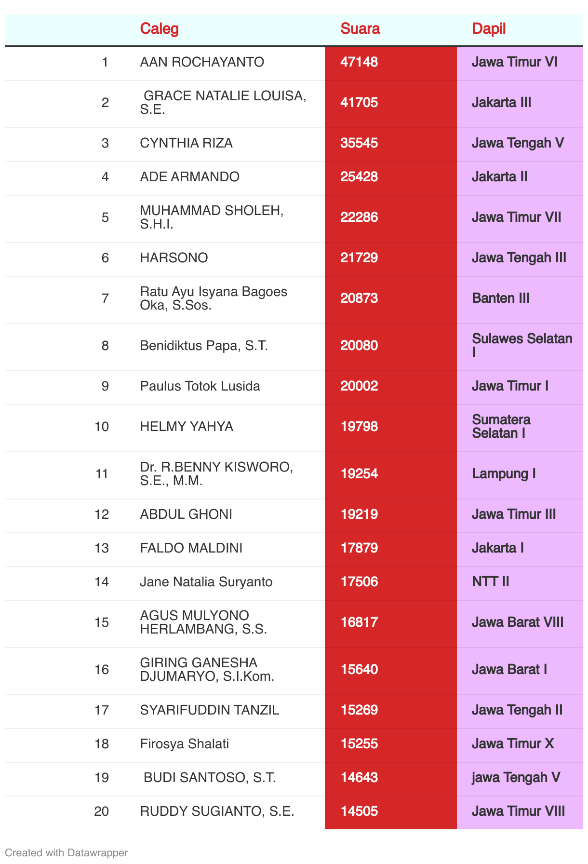Screen dimensions: 588x864
Task: Click the Banten III dapil cell
Action: point(501,298)
